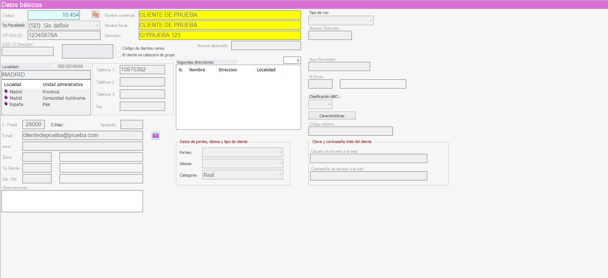Click into the Usuario de acceso a la web field

(368, 158)
